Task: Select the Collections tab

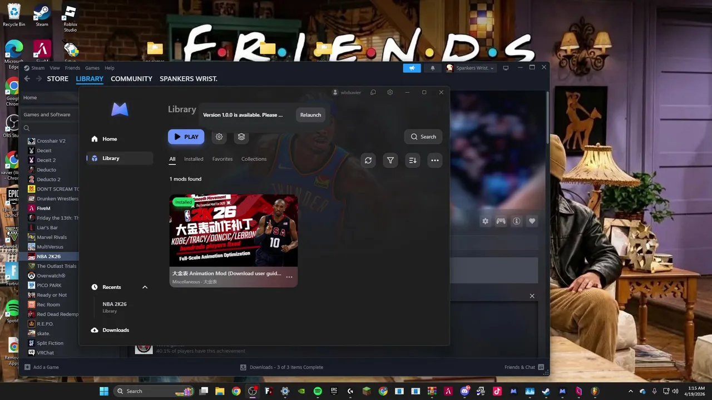Action: [x=254, y=159]
